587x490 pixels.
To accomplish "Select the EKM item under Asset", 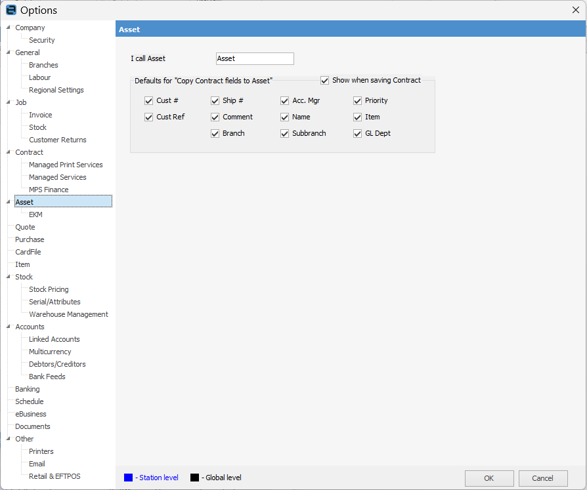I will 35,214.
